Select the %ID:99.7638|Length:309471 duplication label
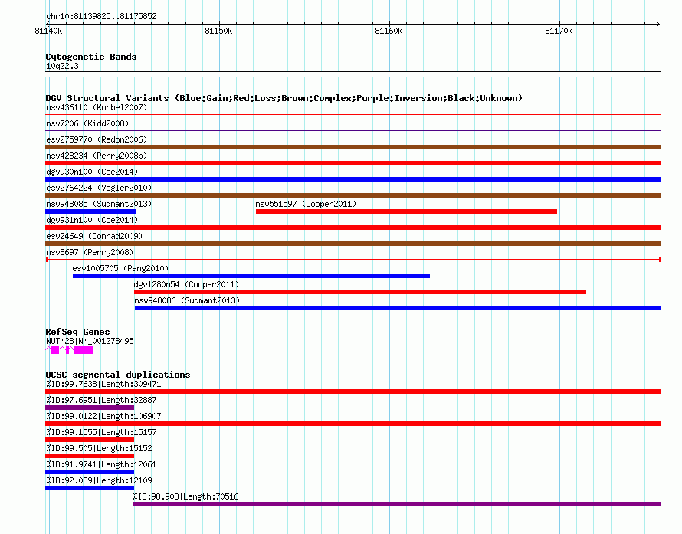This screenshot has width=682, height=534. 103,385
